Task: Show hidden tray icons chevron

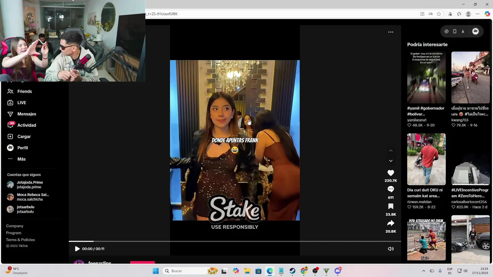Action: click(x=423, y=271)
